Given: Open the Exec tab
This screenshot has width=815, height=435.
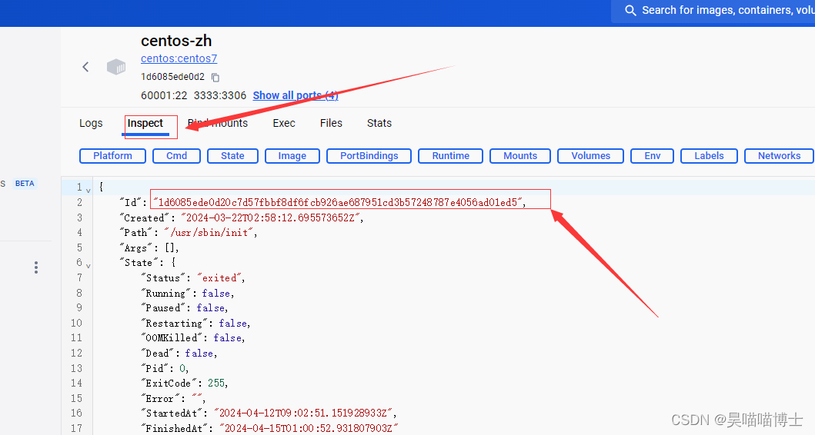Looking at the screenshot, I should (x=284, y=123).
